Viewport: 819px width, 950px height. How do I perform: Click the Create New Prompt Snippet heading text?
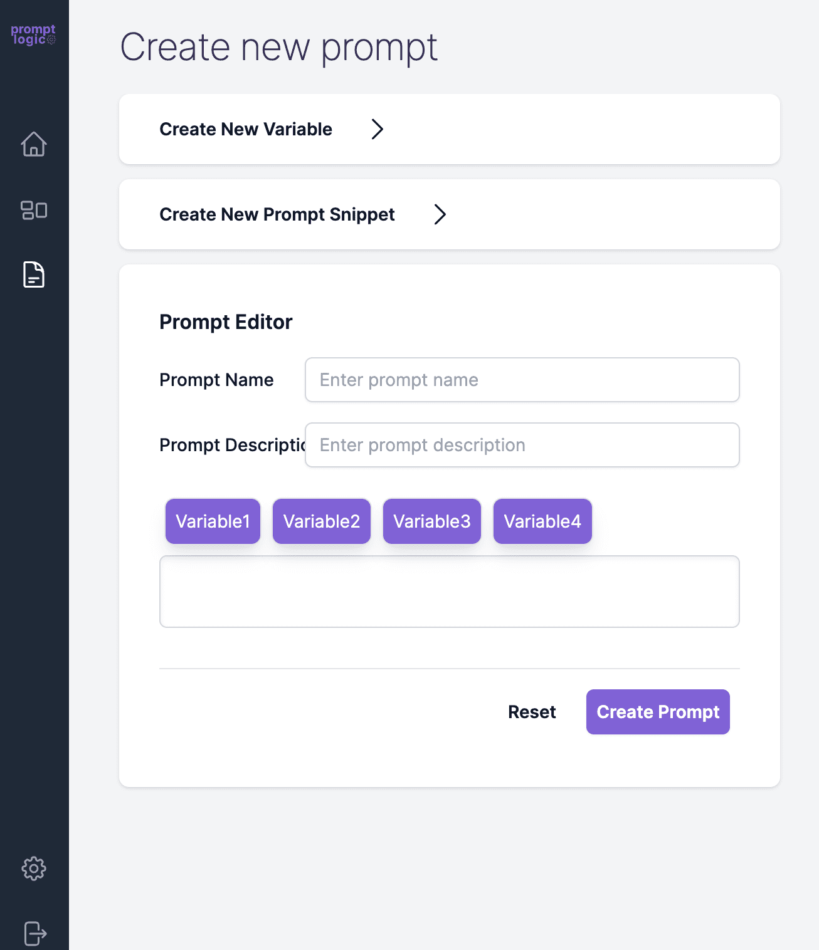[x=277, y=214]
